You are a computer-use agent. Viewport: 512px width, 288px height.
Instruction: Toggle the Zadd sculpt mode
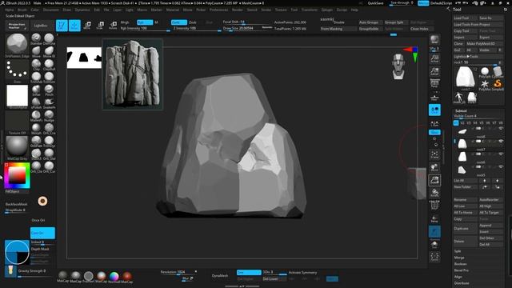179,22
